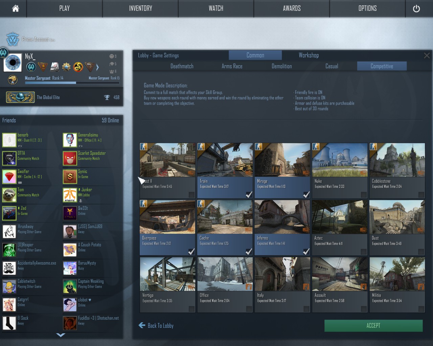Uncheck the Train map checkbox
433x346 pixels.
(249, 195)
